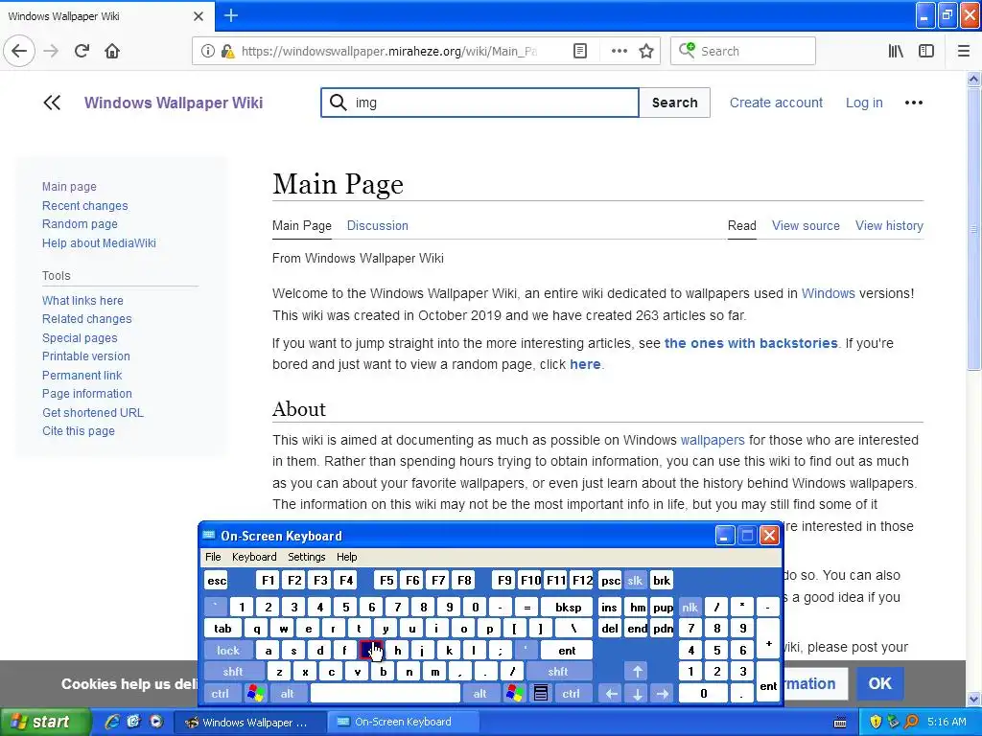Accept cookies with the OK button
This screenshot has height=736, width=982.
tap(880, 682)
